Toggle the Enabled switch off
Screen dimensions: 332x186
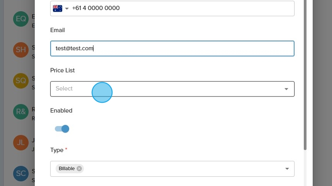(62, 129)
